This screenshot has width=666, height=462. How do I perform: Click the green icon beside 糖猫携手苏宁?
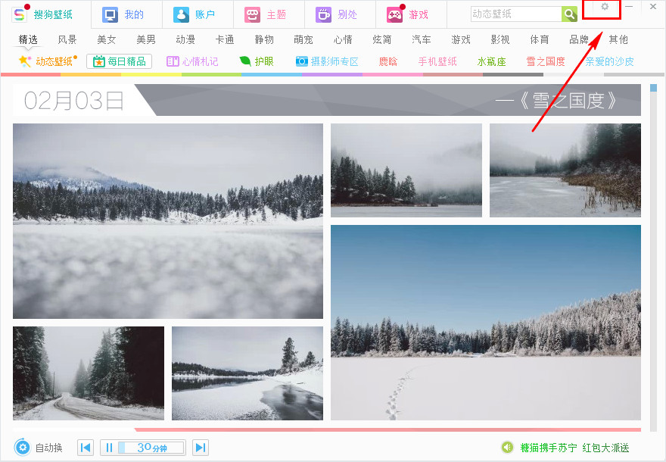point(507,448)
